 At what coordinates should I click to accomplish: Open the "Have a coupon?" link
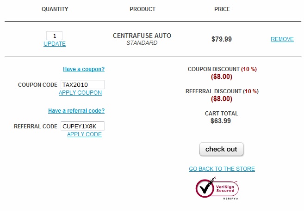pos(84,69)
